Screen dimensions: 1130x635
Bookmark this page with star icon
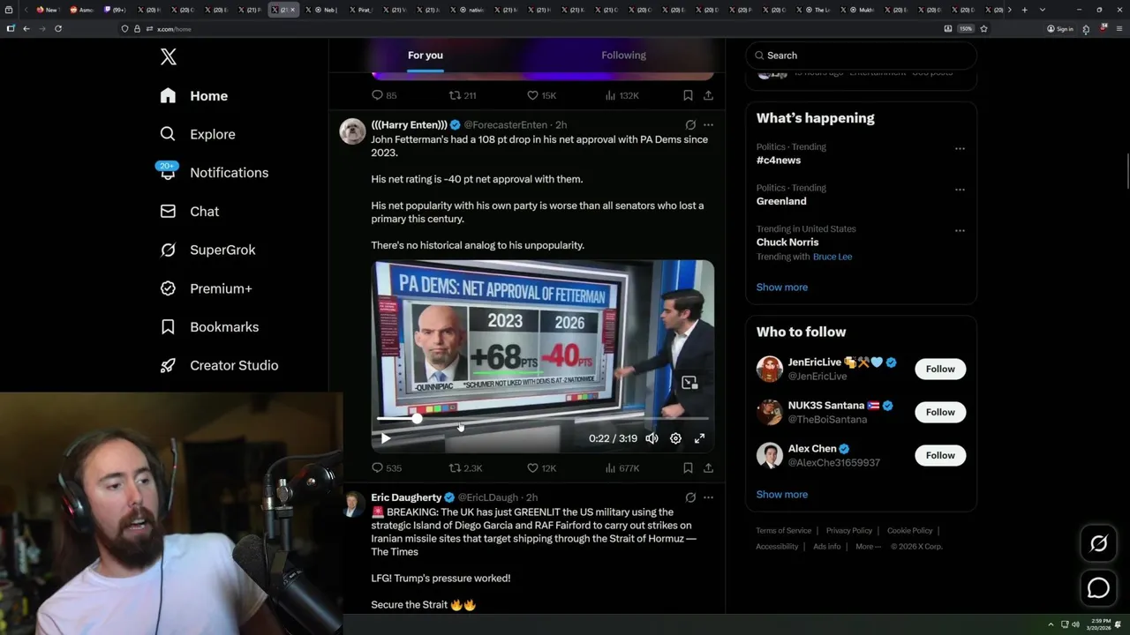pyautogui.click(x=983, y=28)
